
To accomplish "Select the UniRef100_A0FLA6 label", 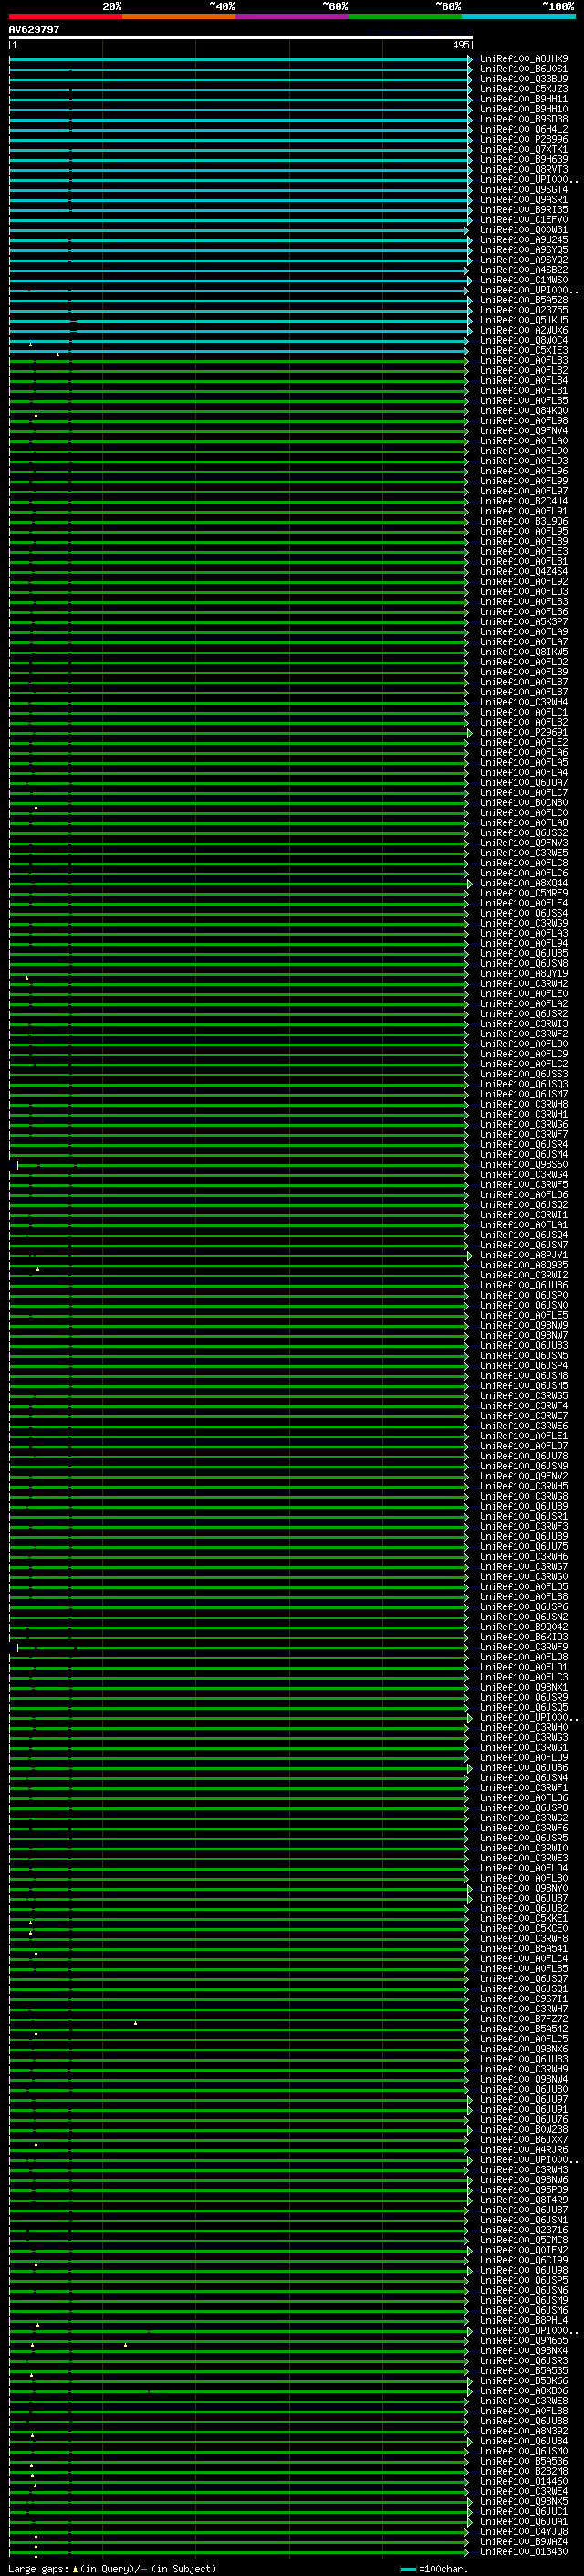I will 523,752.
